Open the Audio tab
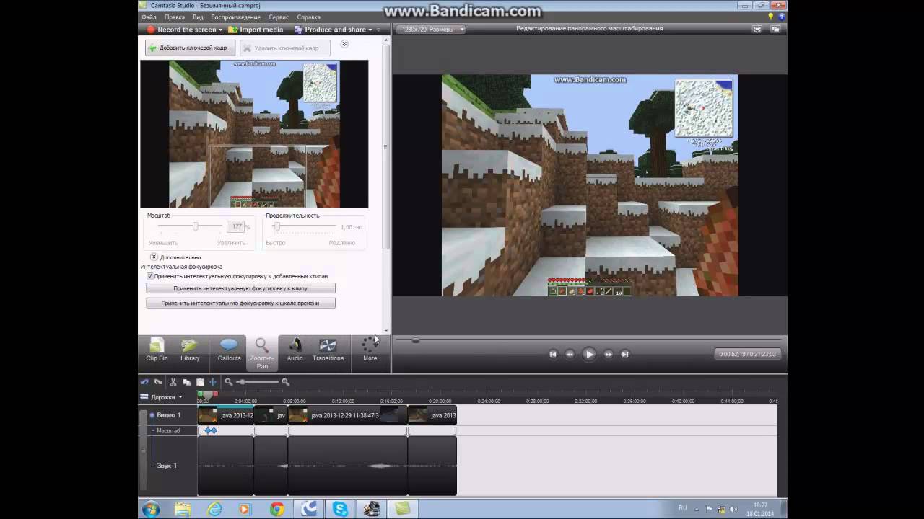The height and width of the screenshot is (519, 924). 295,350
